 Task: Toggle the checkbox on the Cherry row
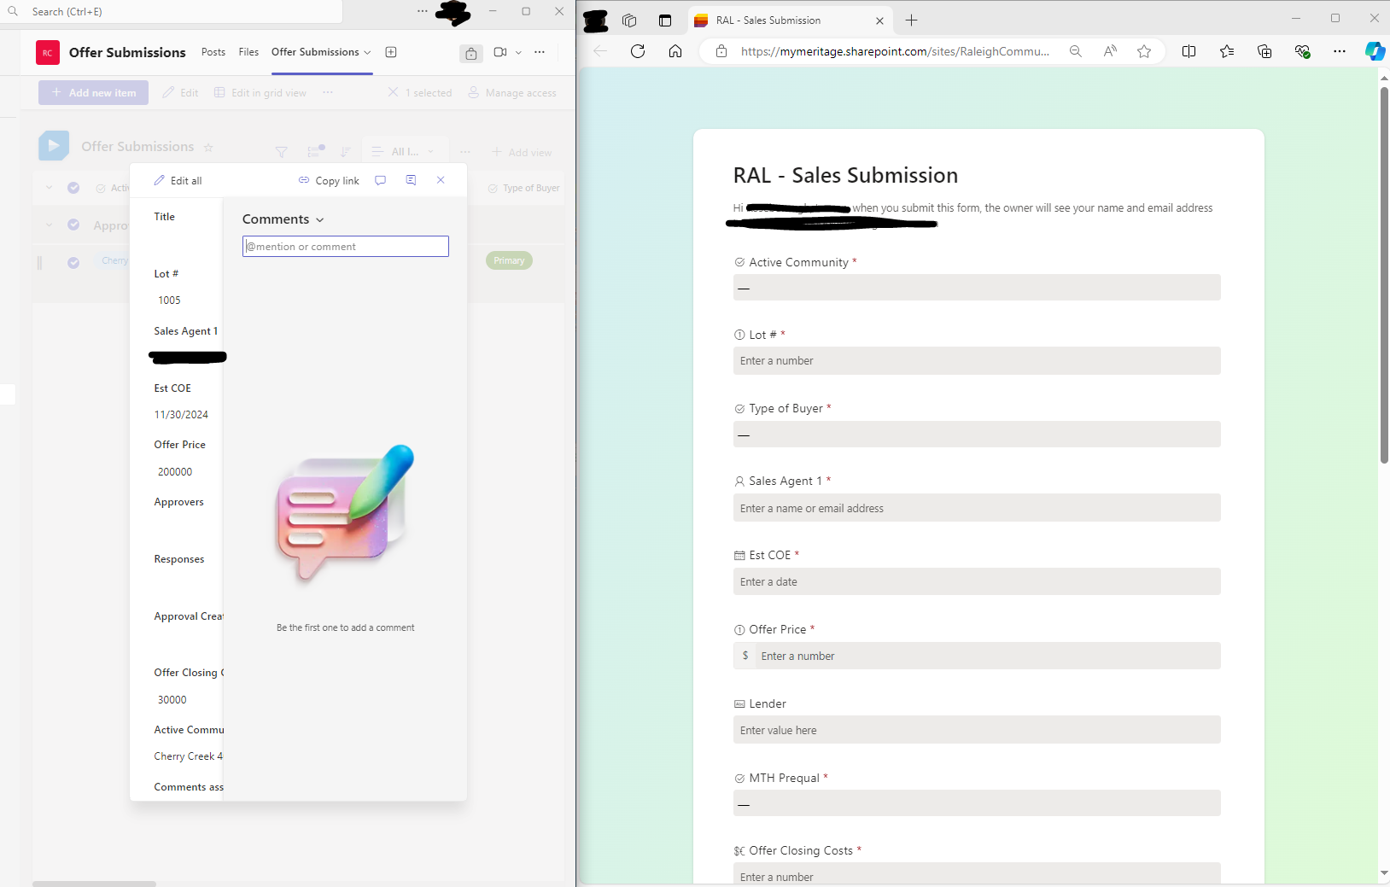[73, 262]
